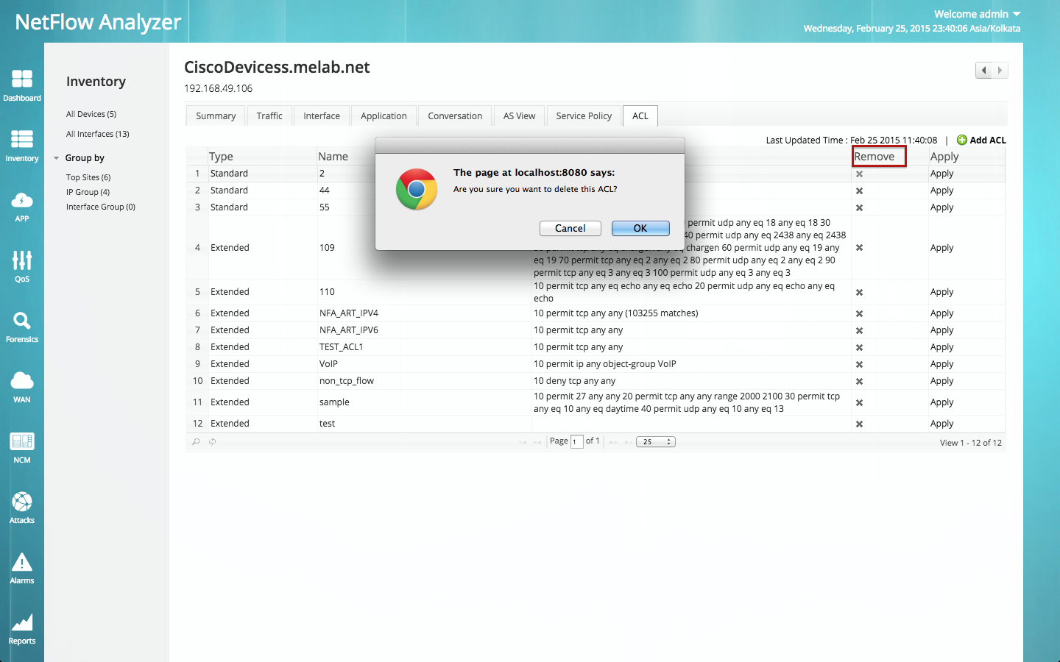Cancel the delete ACL dialog
The height and width of the screenshot is (662, 1060).
click(x=570, y=229)
